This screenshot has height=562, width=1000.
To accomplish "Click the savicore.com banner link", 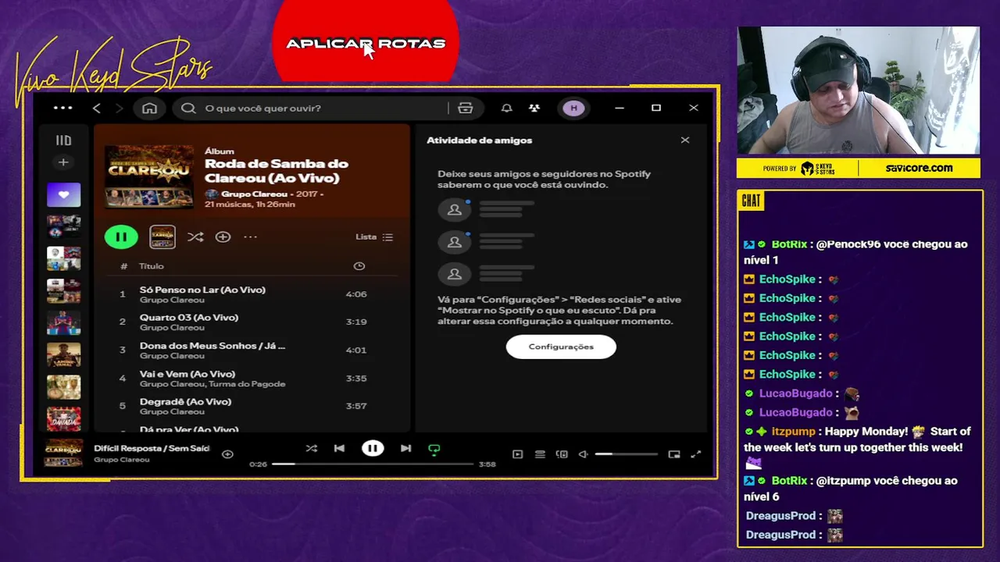I will [x=919, y=168].
